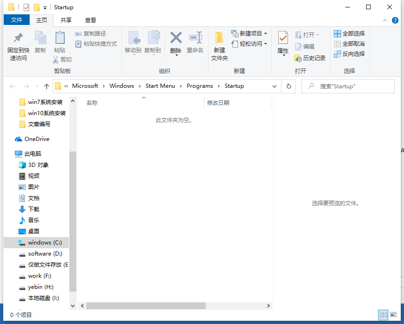Image resolution: width=404 pixels, height=324 pixels.
Task: Open Documents (文档) in navigation pane
Action: (30, 198)
